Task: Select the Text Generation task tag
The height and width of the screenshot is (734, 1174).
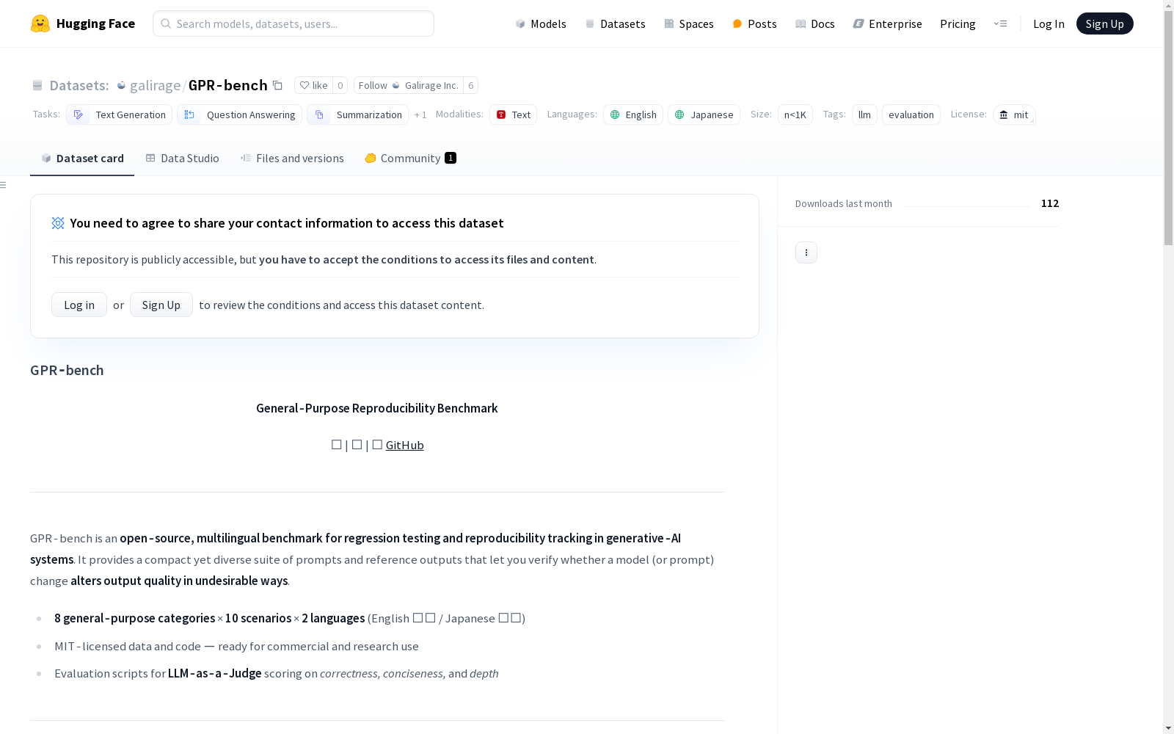Action: point(119,115)
